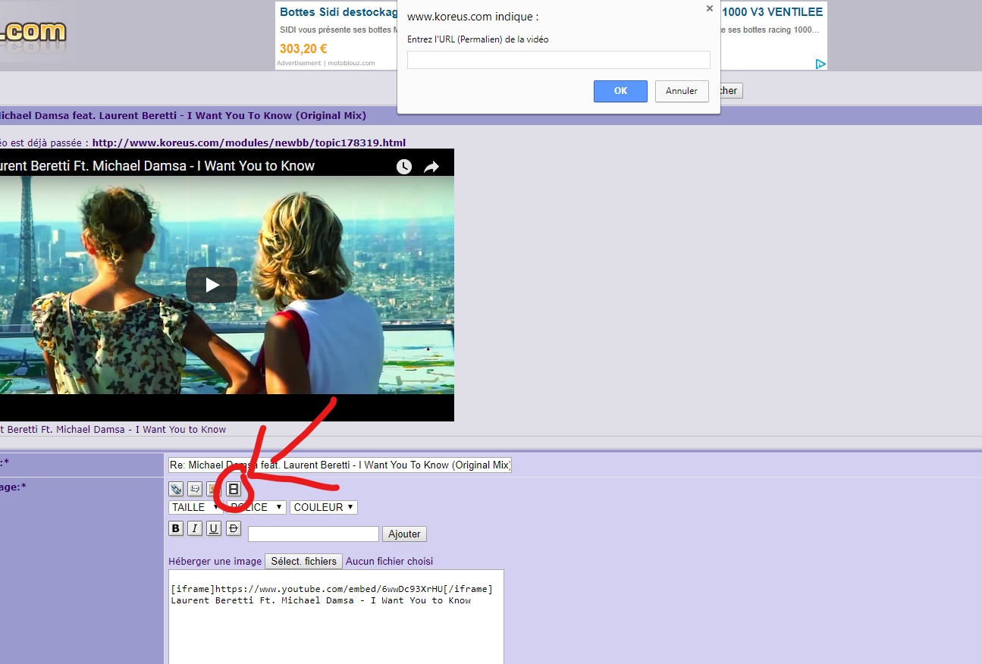
Task: Click the AdChoices icon on the ad
Action: click(820, 64)
